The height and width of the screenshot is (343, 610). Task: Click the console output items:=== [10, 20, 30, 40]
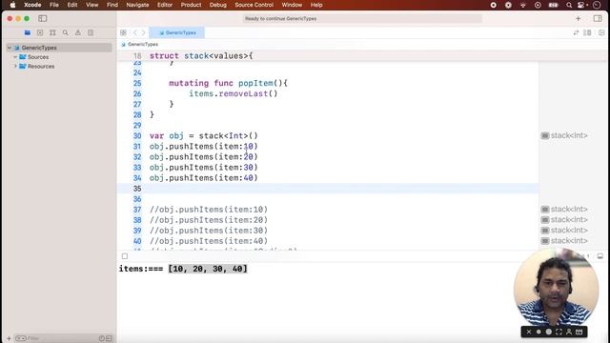(x=183, y=269)
